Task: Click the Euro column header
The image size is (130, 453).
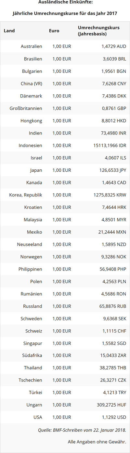Action: [x=54, y=31]
